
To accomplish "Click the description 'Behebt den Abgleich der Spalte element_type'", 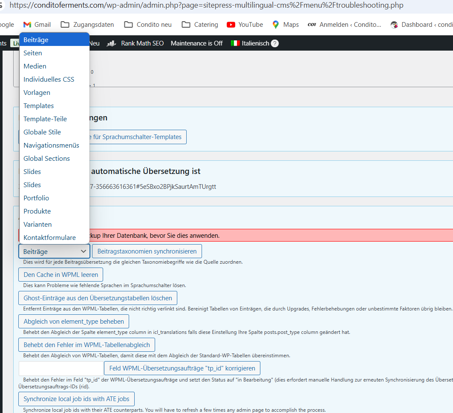I will (187, 332).
